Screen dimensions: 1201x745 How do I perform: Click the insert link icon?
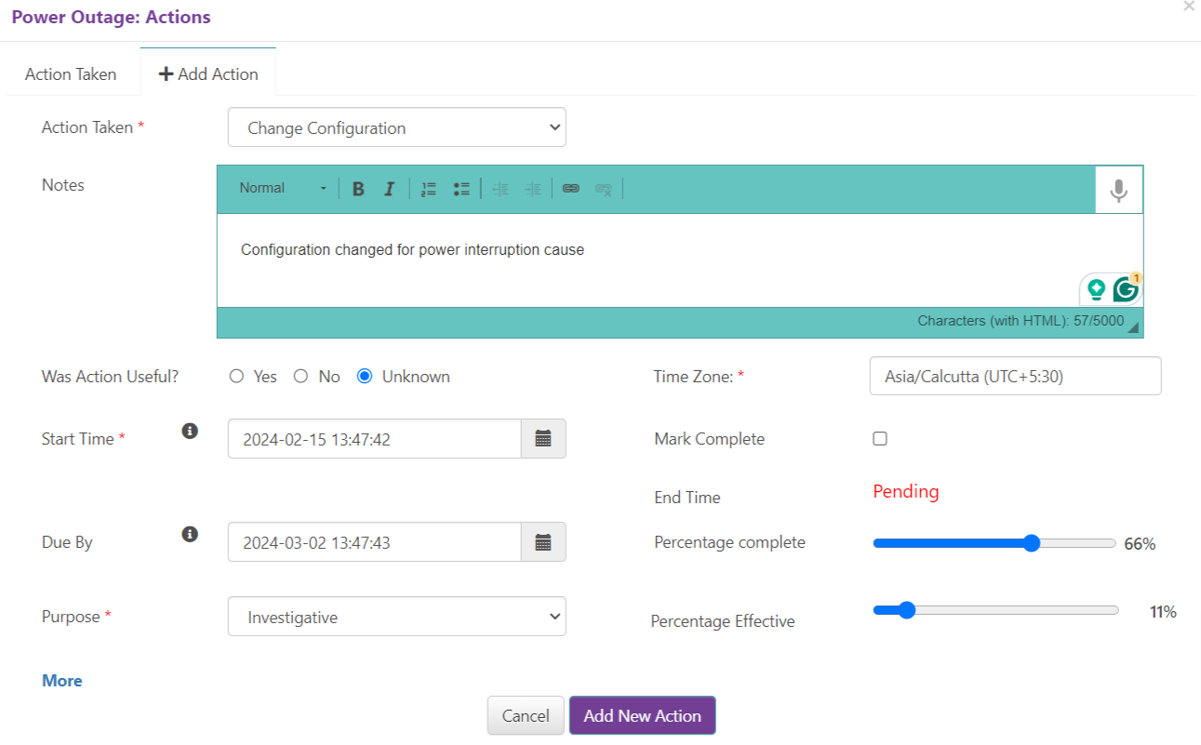coord(571,189)
